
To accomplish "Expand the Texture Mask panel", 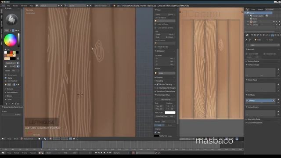I will [x=12, y=93].
